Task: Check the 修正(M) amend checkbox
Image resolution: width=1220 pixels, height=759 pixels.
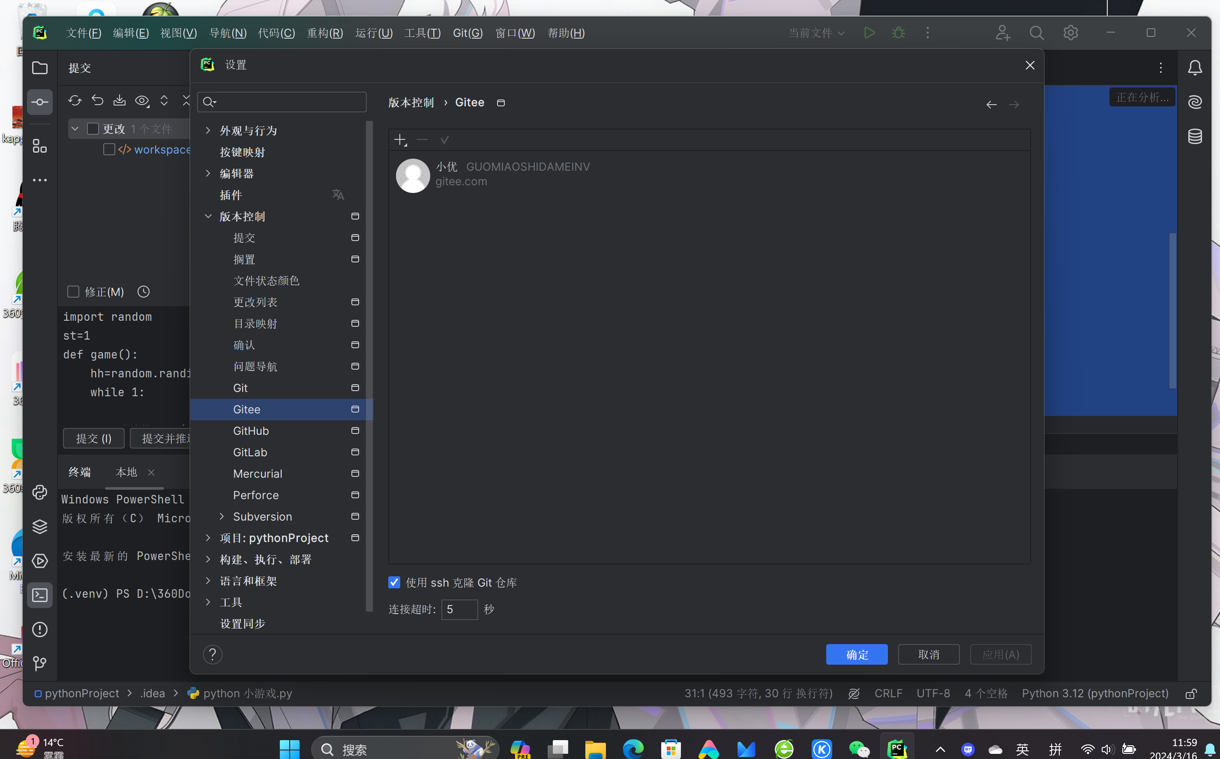Action: coord(73,292)
